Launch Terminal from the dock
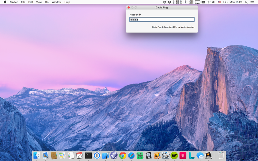The height and width of the screenshot is (161, 258). 88,156
